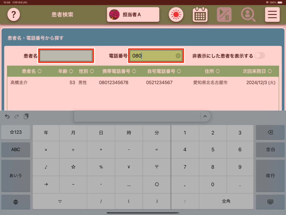Screen dimensions: 286x215
Task: Tap the keyboard undo arrow
Action: [7, 116]
